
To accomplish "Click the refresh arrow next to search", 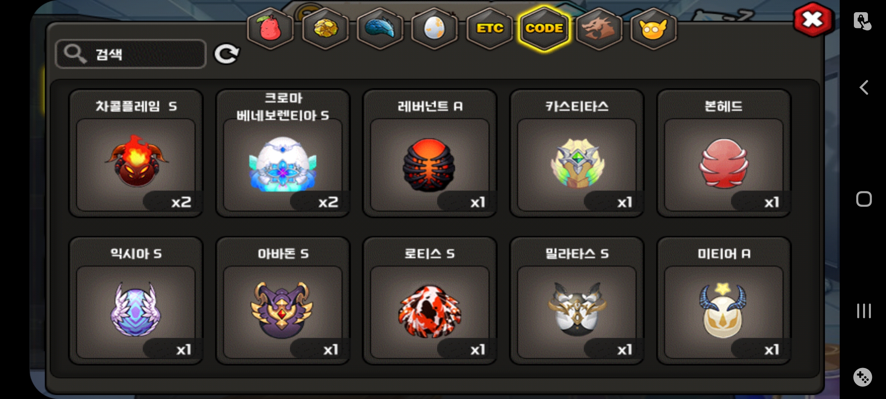I will (227, 54).
